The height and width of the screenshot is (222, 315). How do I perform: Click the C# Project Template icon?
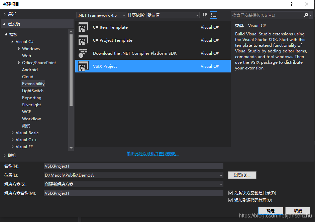(83, 40)
